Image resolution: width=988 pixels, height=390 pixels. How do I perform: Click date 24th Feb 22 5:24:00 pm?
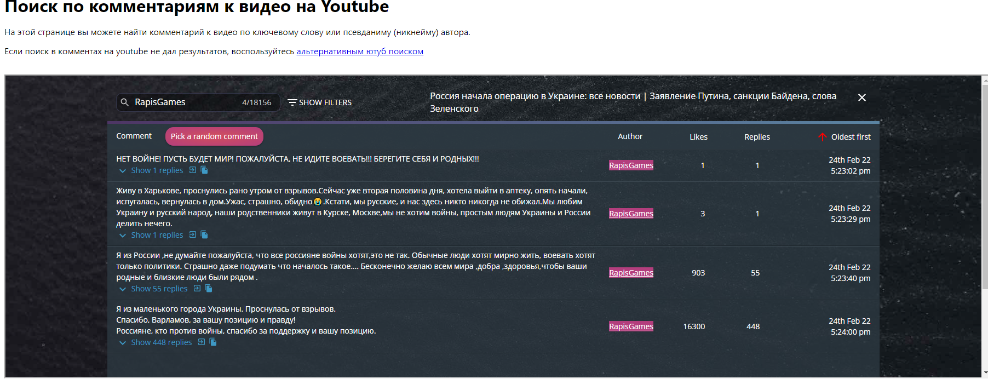[849, 326]
